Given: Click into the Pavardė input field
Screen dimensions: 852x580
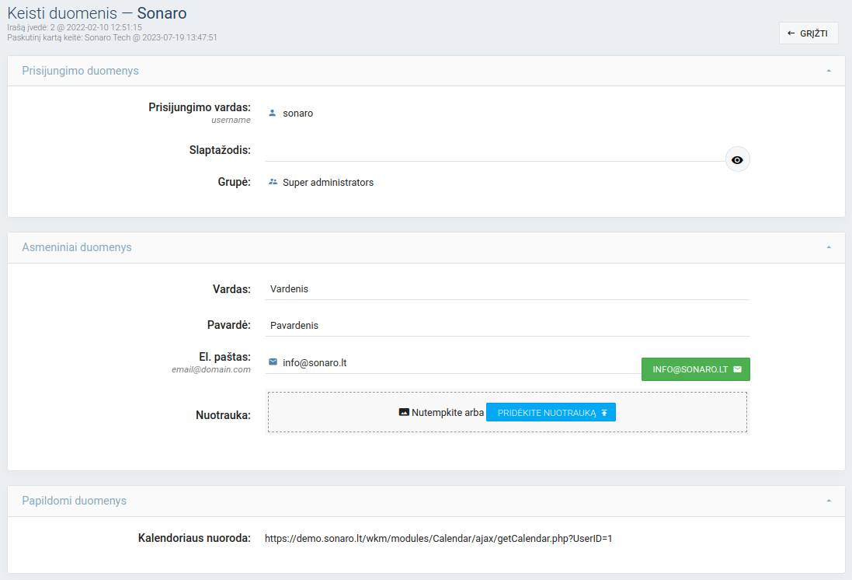Looking at the screenshot, I should (506, 325).
